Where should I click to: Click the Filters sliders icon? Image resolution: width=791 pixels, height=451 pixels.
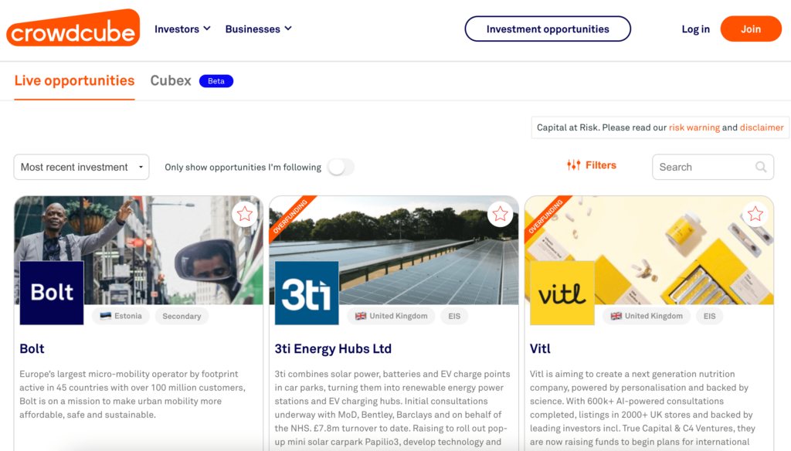574,165
